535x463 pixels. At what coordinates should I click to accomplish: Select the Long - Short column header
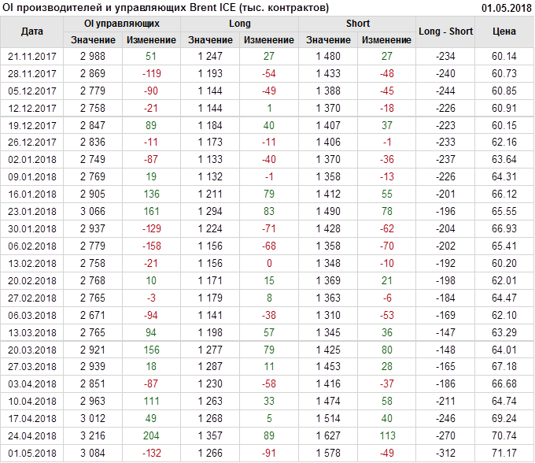point(446,31)
